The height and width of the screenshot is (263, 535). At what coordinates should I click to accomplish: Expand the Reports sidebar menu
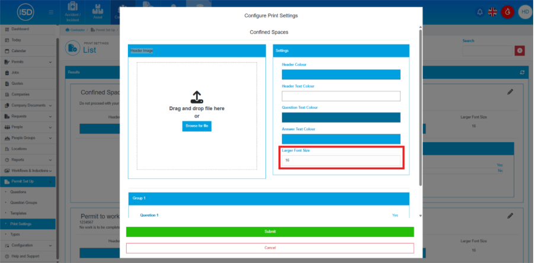28,160
